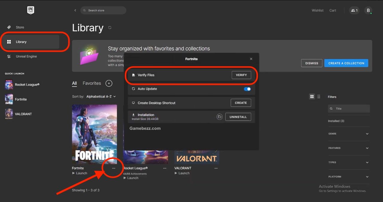Image resolution: width=383 pixels, height=202 pixels.
Task: Click the Search store field
Action: pos(103,10)
